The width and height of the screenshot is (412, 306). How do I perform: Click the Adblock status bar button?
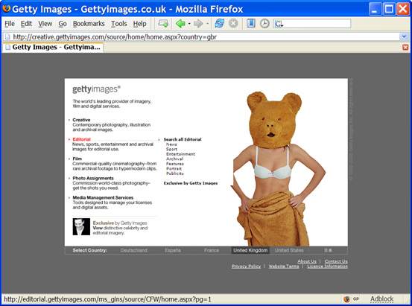pyautogui.click(x=381, y=299)
